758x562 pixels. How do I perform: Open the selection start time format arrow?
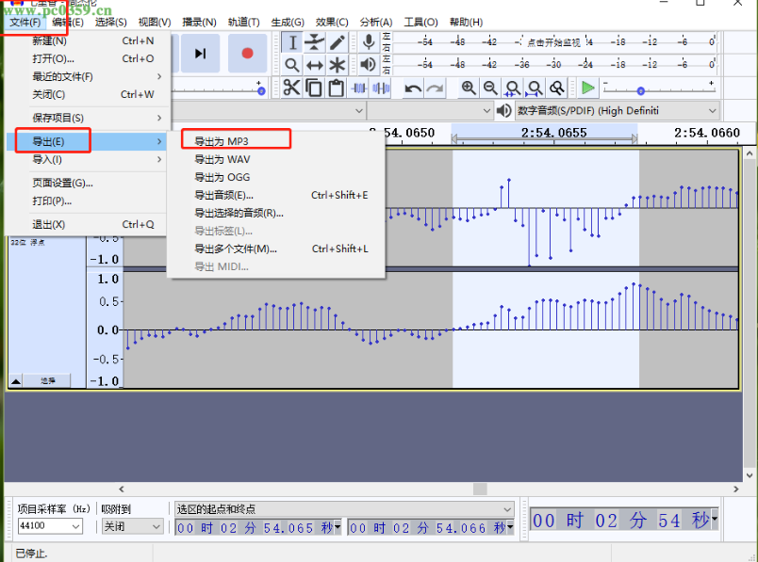tap(338, 526)
